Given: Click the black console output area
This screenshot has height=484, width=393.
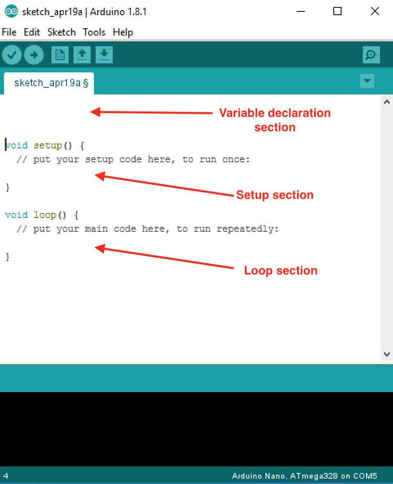Looking at the screenshot, I should click(x=196, y=429).
